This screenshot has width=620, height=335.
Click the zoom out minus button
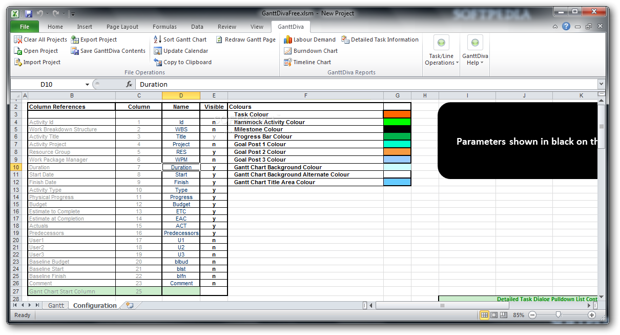point(532,315)
